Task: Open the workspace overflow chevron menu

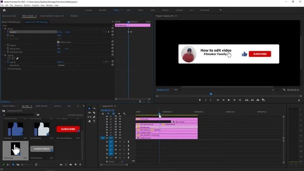Action: 220,10
